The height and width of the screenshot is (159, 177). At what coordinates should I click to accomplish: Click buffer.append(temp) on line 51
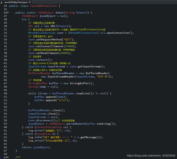tap(50, 97)
